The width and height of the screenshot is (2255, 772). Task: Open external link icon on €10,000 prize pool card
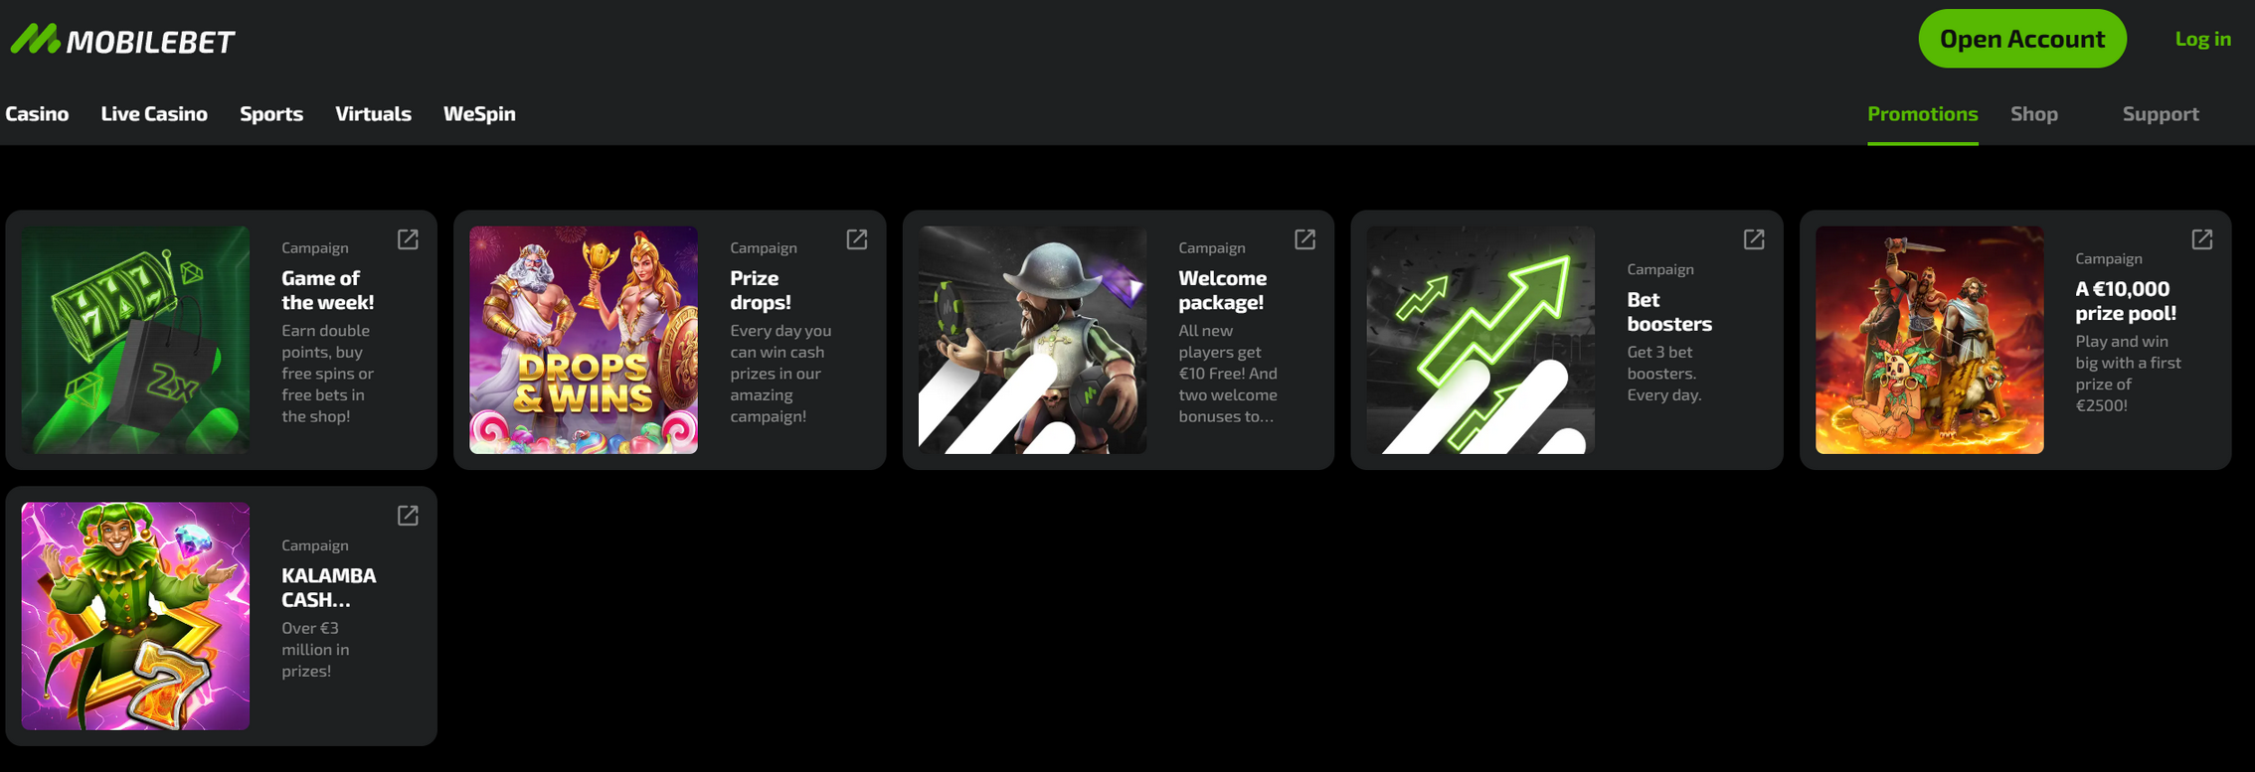[x=2202, y=239]
